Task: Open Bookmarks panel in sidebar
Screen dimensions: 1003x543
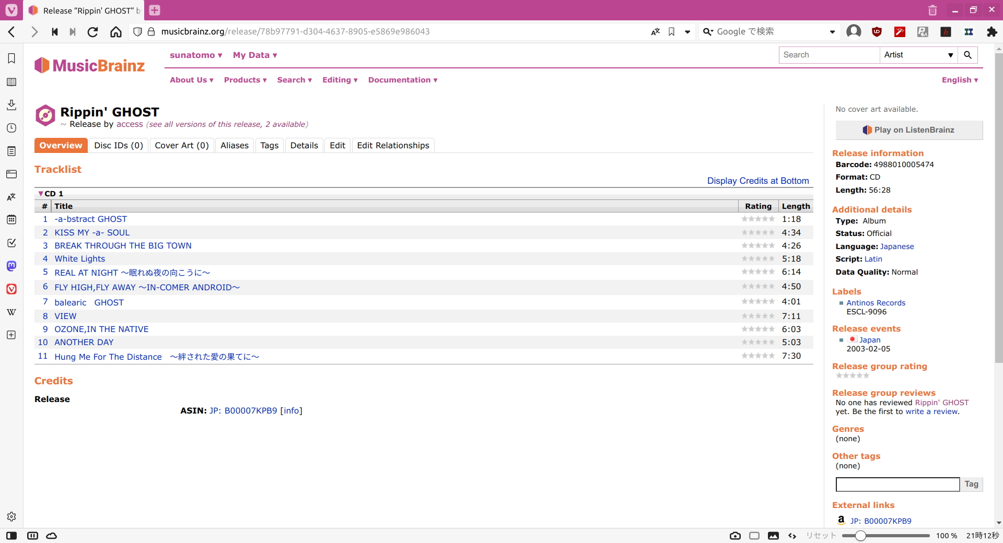Action: 11,58
